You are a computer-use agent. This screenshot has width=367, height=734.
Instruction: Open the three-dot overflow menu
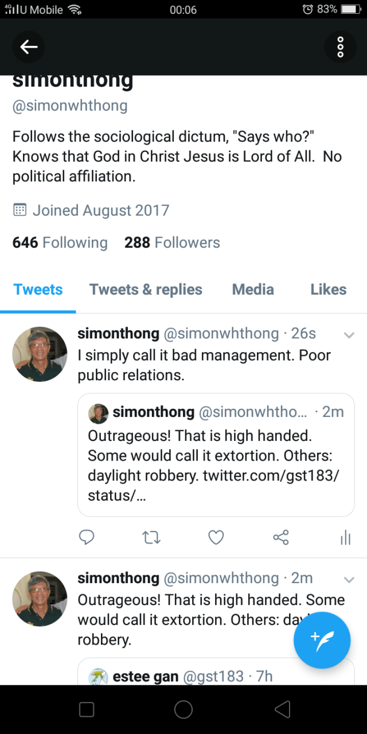[x=340, y=47]
